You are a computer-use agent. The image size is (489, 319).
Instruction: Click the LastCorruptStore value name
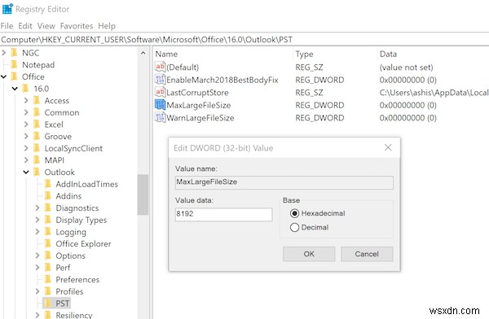tap(197, 93)
